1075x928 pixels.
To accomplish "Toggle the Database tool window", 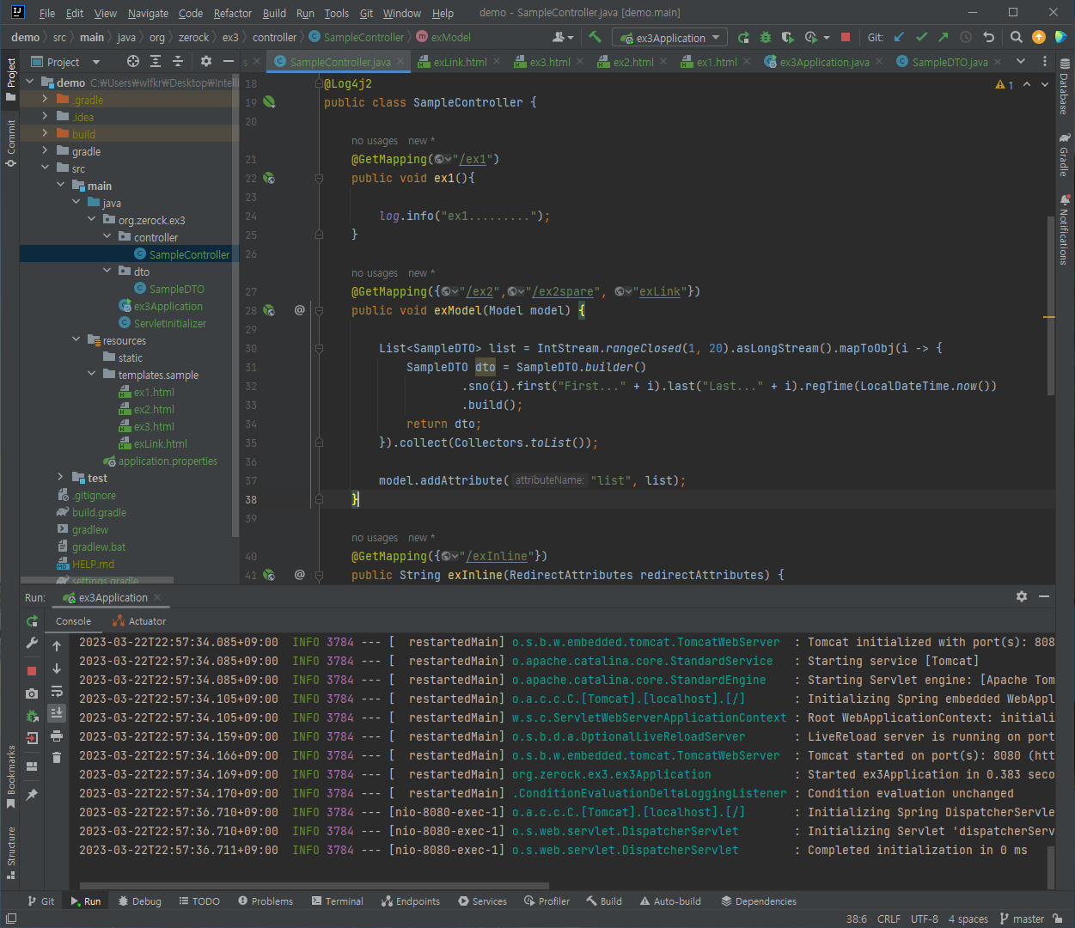I will tap(1065, 88).
